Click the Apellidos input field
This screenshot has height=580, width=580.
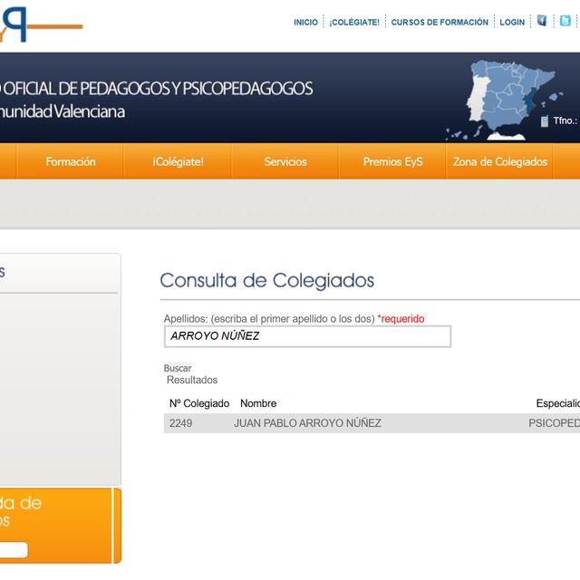[307, 336]
